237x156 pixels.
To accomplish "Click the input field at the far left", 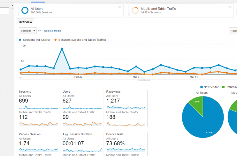I will point(4,11).
